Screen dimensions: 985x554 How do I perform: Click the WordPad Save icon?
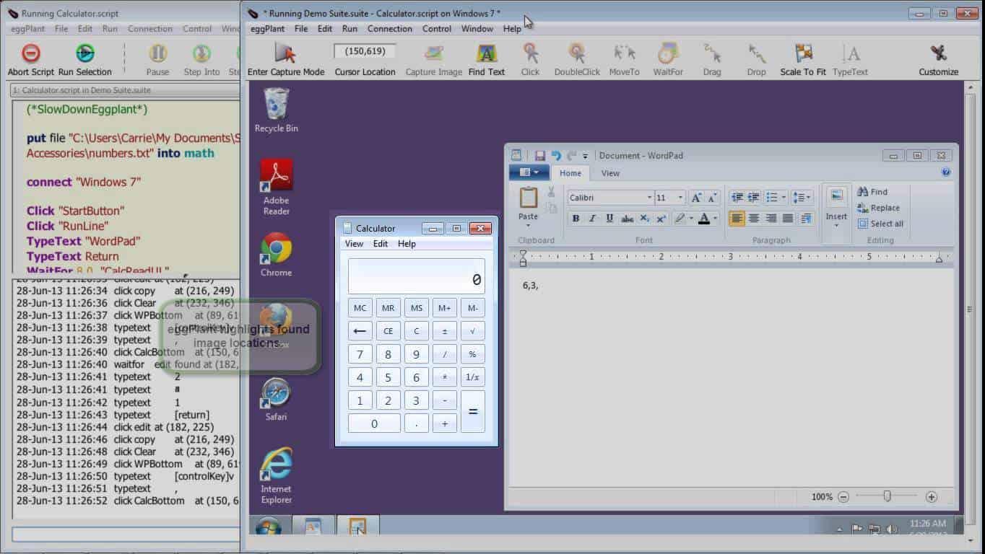539,155
